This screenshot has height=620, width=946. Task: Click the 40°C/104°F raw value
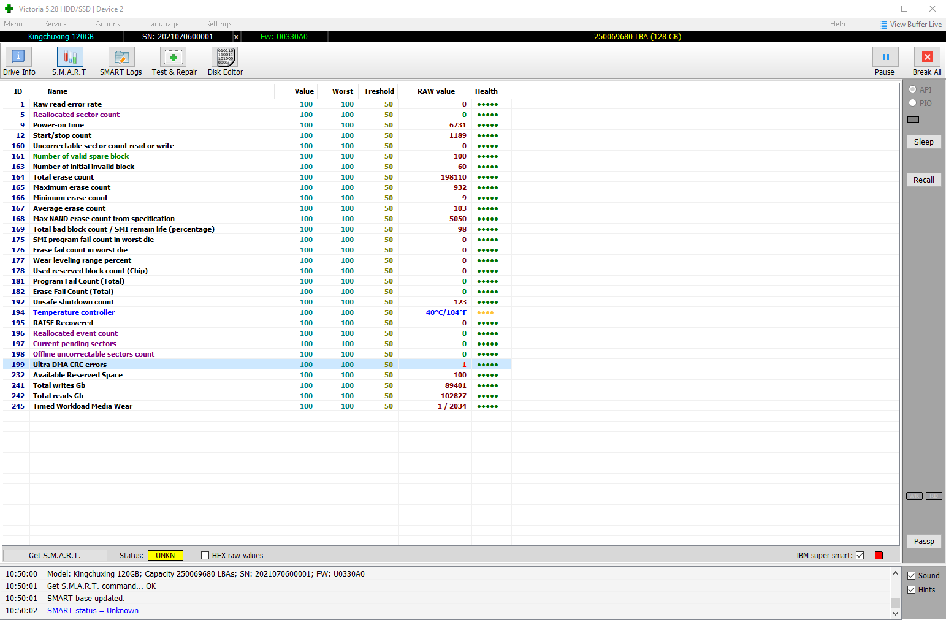(446, 312)
